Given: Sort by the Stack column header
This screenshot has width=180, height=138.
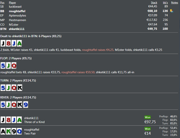Looking at the screenshot, I should tap(154, 3).
